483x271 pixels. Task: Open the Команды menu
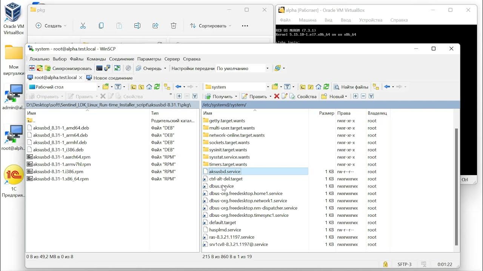(96, 59)
